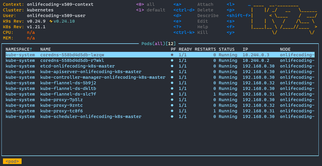Sort by the NAMESPACE column header
This screenshot has height=166, width=322.
pyautogui.click(x=19, y=49)
